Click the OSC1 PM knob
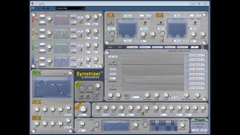Image resolution: width=240 pixels, height=135 pixels. click(87, 17)
